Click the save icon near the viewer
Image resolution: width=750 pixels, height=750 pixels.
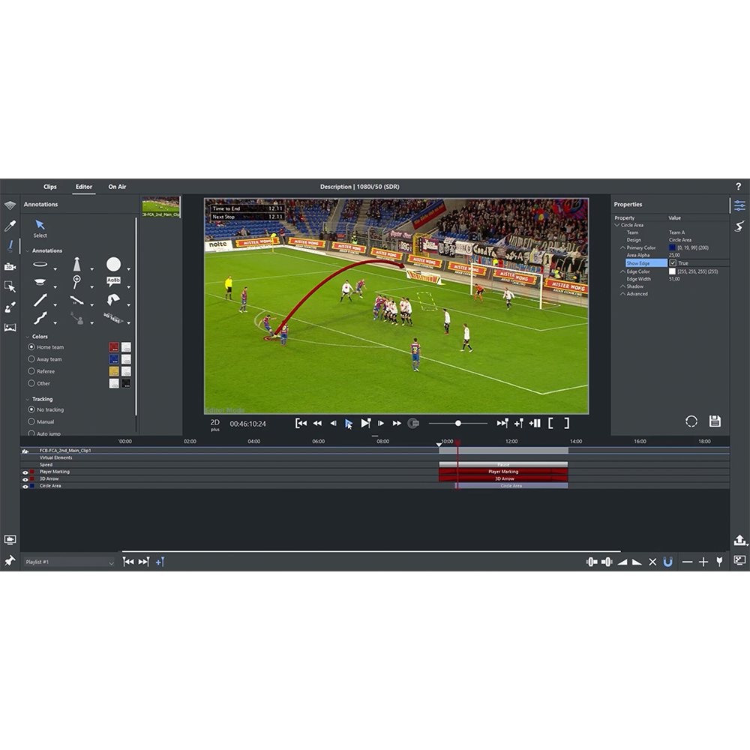point(714,421)
